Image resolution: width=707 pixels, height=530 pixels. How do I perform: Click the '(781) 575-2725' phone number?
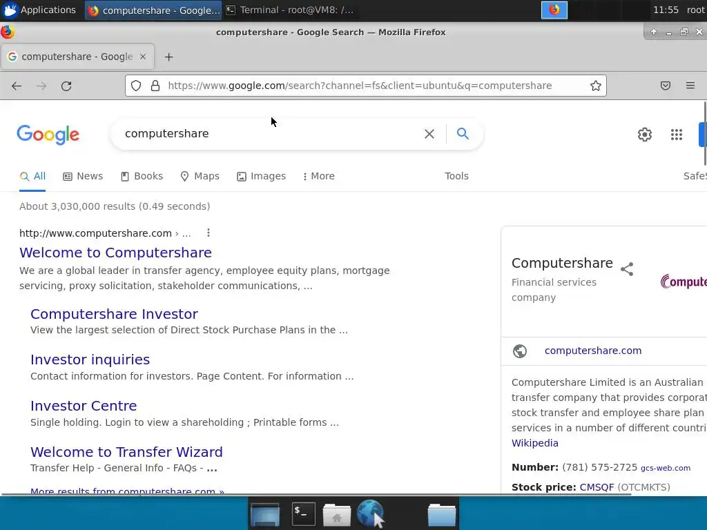[600, 467]
